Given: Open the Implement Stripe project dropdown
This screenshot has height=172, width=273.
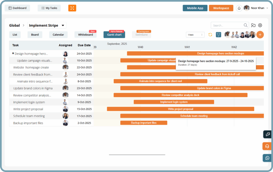Looking at the screenshot, I should tap(63, 26).
